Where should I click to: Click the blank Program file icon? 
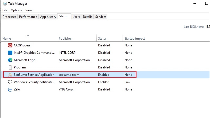pyautogui.click(x=10, y=67)
